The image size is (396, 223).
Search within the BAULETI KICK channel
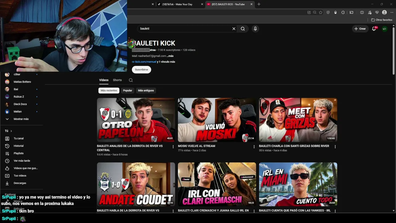[x=131, y=80]
